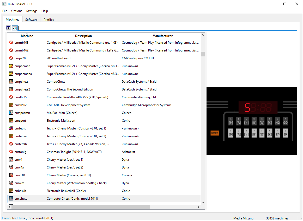
Task: Click the cmv4a Cherry Master icon
Action: point(11,167)
